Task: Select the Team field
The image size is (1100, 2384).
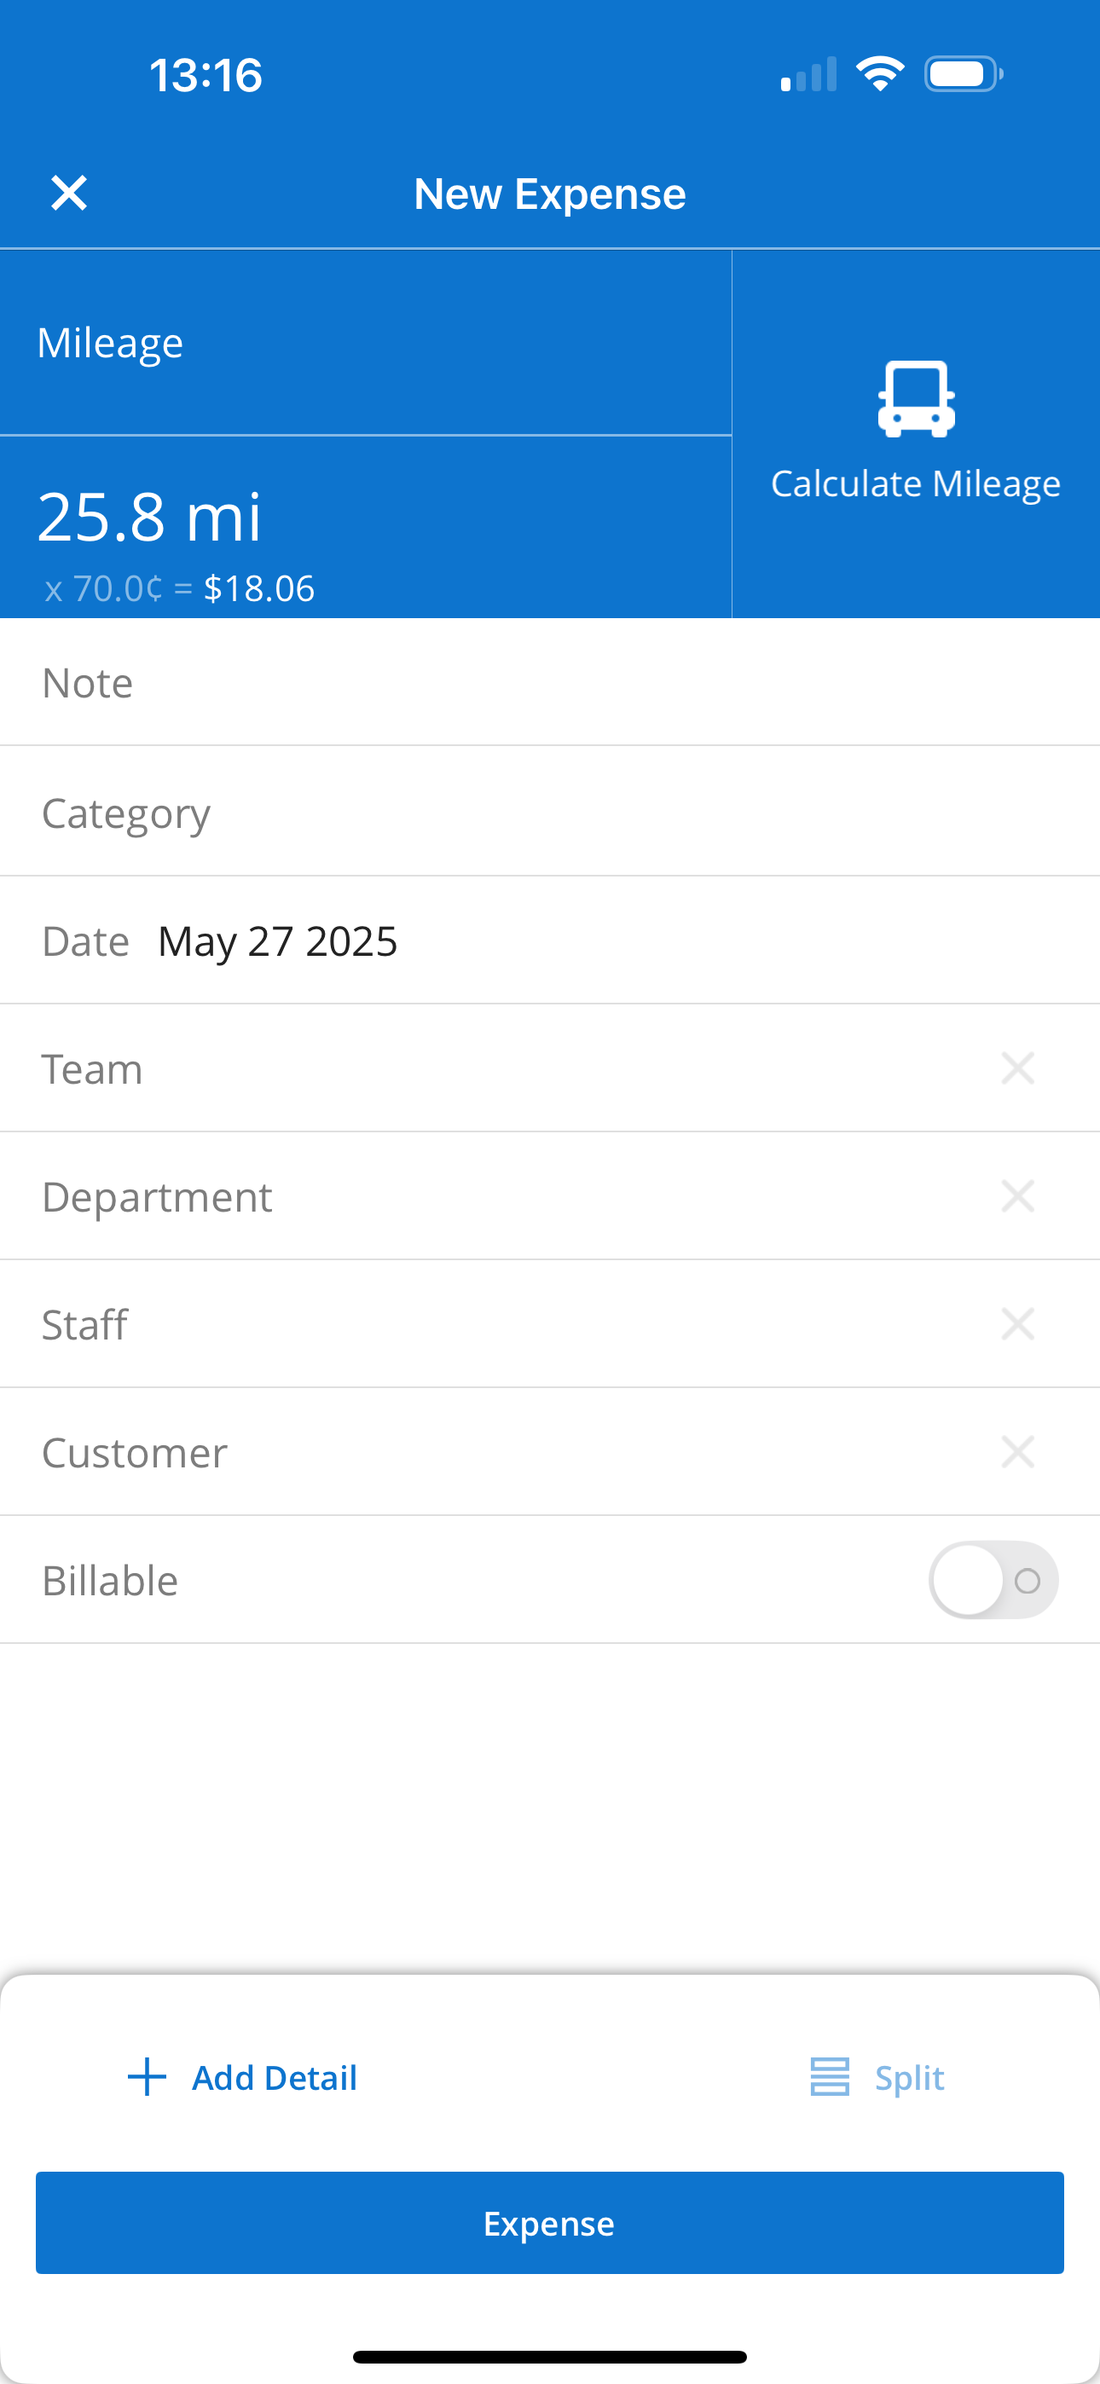Action: pyautogui.click(x=500, y=1069)
